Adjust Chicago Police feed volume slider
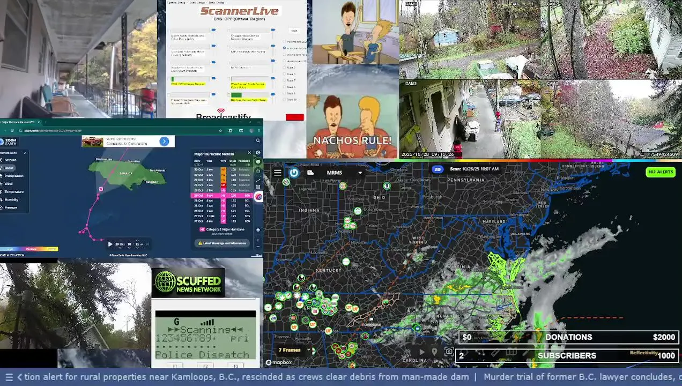 273,29
